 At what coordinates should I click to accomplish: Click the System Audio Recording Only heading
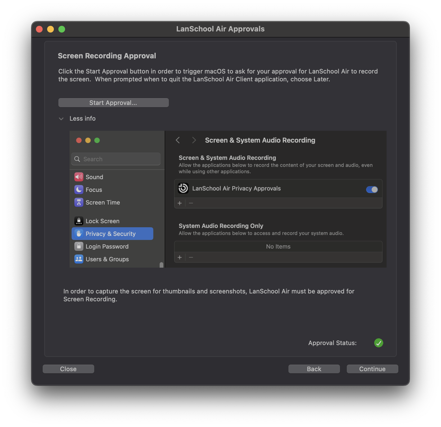pyautogui.click(x=221, y=226)
